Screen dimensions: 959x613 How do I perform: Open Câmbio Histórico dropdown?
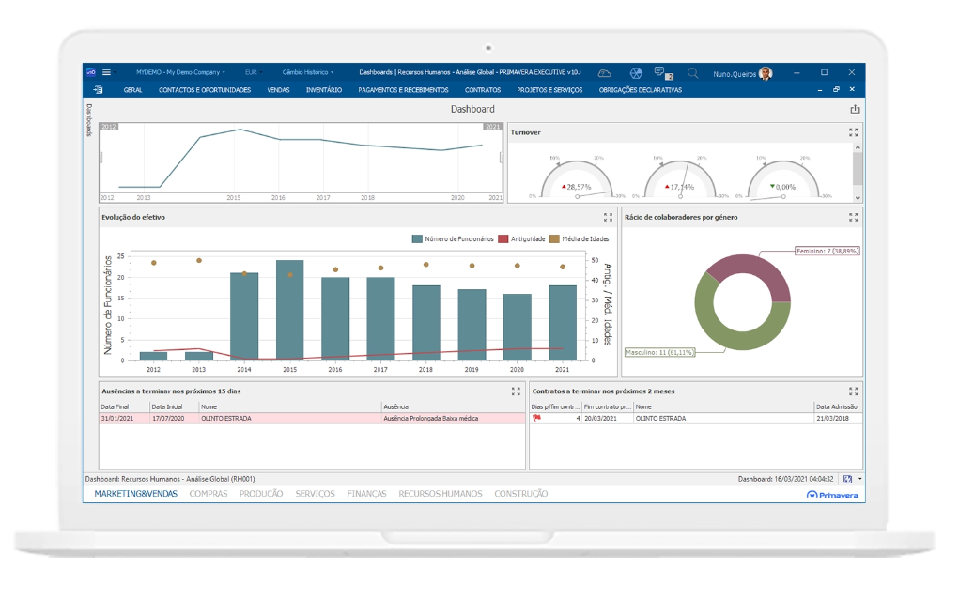point(308,72)
